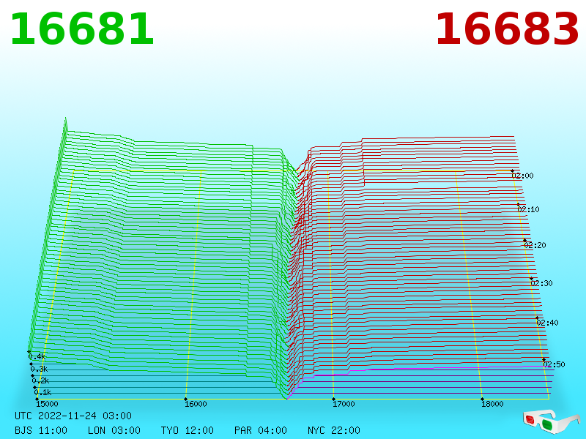
Task: Click the 02:00 time axis marker
Action: (522, 176)
